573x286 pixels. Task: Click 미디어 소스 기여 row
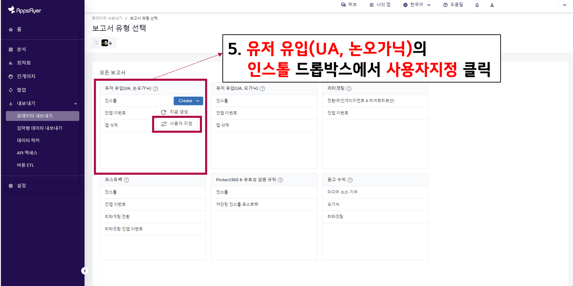pyautogui.click(x=375, y=192)
